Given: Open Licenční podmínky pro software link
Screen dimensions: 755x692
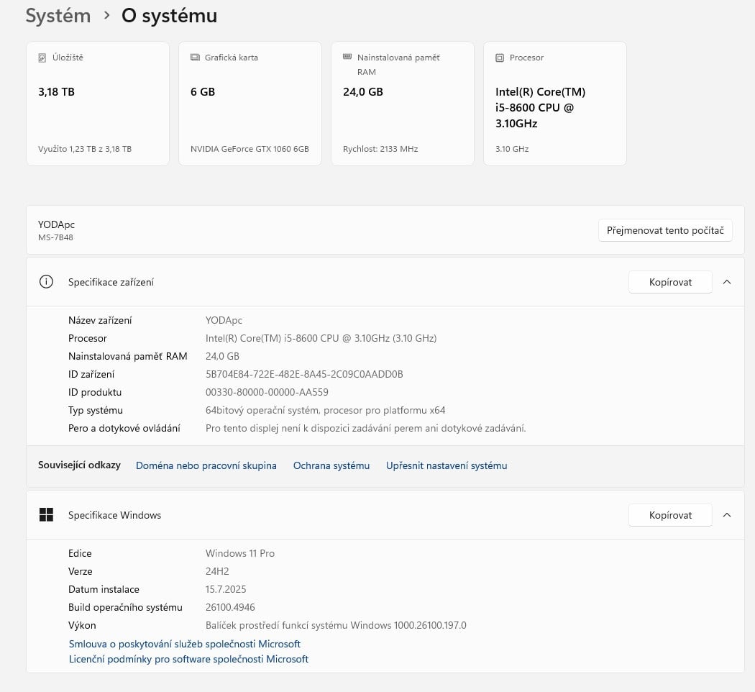Looking at the screenshot, I should [188, 659].
